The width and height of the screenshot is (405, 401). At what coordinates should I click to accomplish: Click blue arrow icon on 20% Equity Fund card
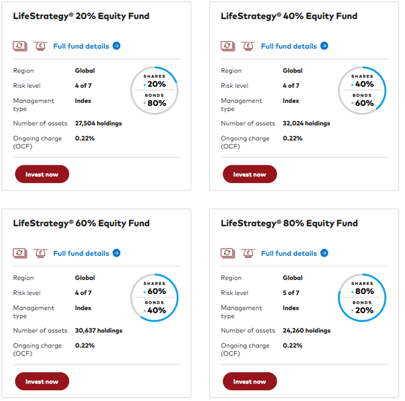click(x=117, y=46)
